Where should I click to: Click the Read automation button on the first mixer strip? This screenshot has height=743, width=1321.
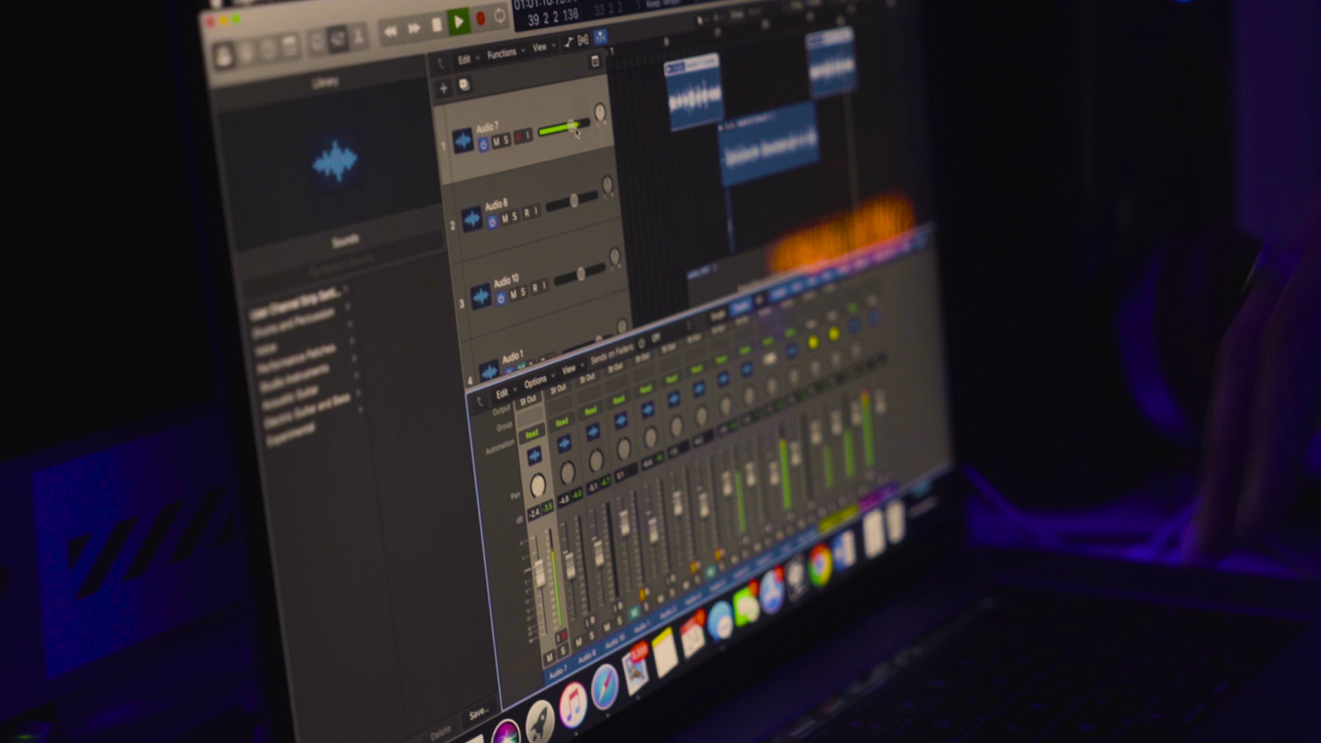[x=532, y=434]
